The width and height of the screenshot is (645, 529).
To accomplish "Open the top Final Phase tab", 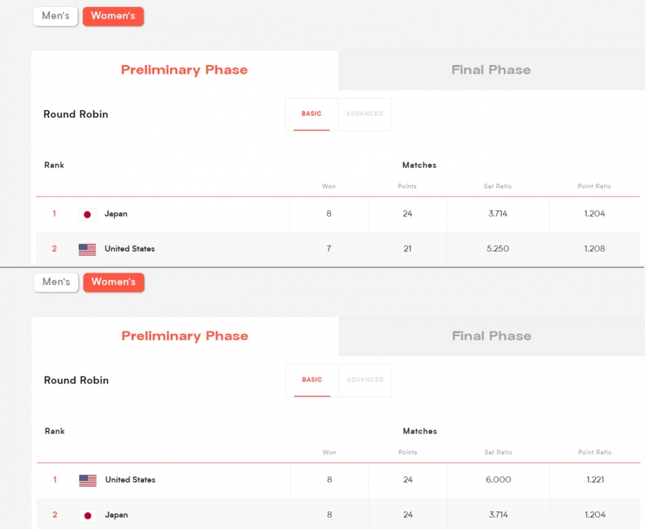I will pyautogui.click(x=491, y=70).
